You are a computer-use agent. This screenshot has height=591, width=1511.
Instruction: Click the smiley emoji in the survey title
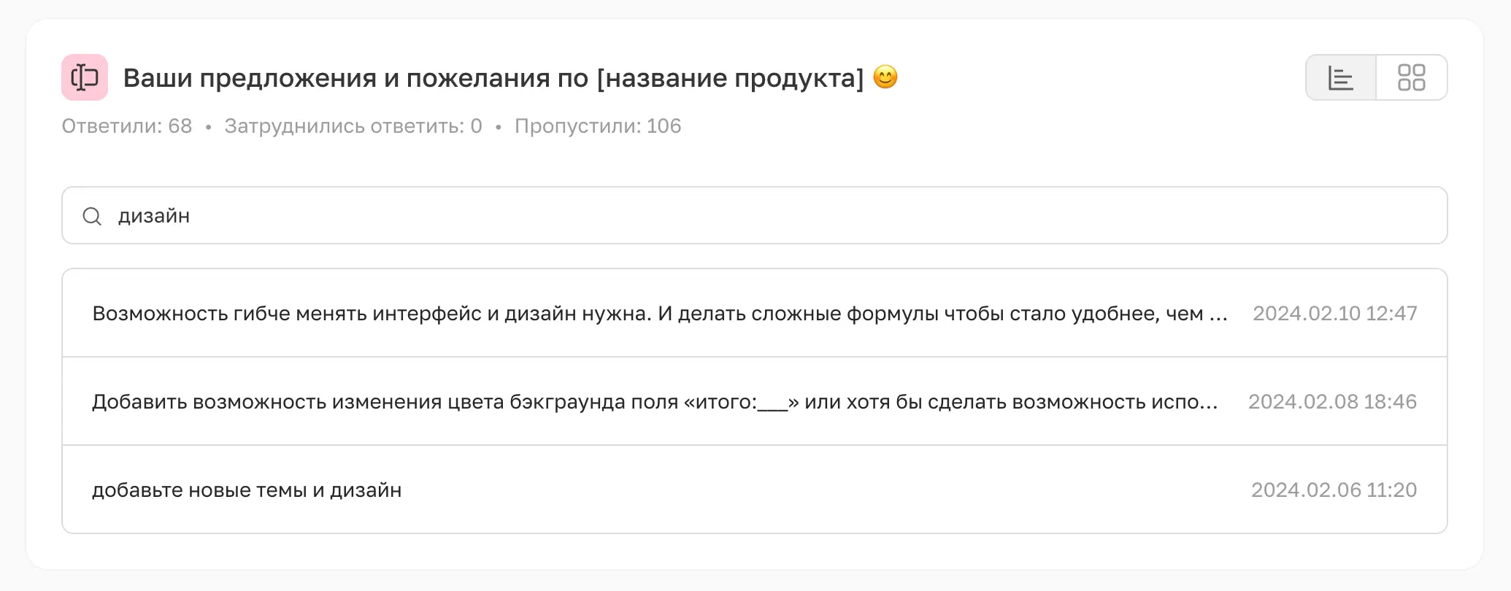coord(886,77)
